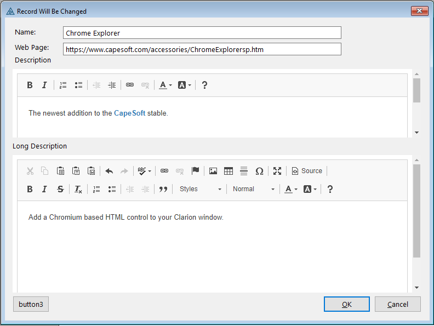Viewport: 434px width, 326px height.
Task: Maximize the Long Description editor
Action: 277,171
